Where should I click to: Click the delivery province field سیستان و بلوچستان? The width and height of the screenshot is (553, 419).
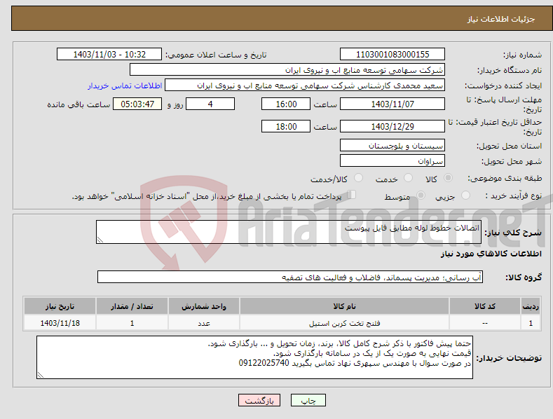[392, 145]
